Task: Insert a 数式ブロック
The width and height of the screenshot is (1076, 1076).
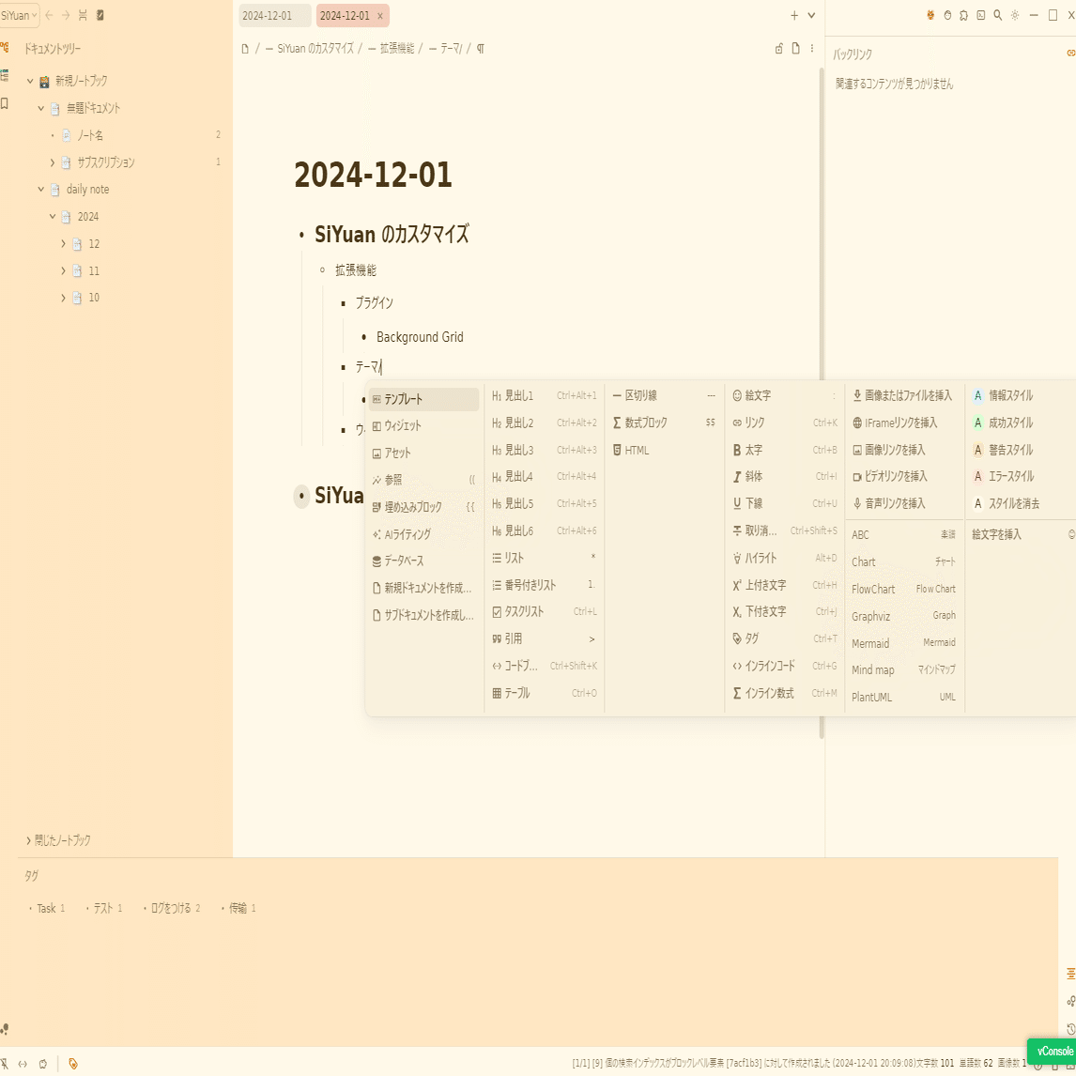Action: point(664,423)
